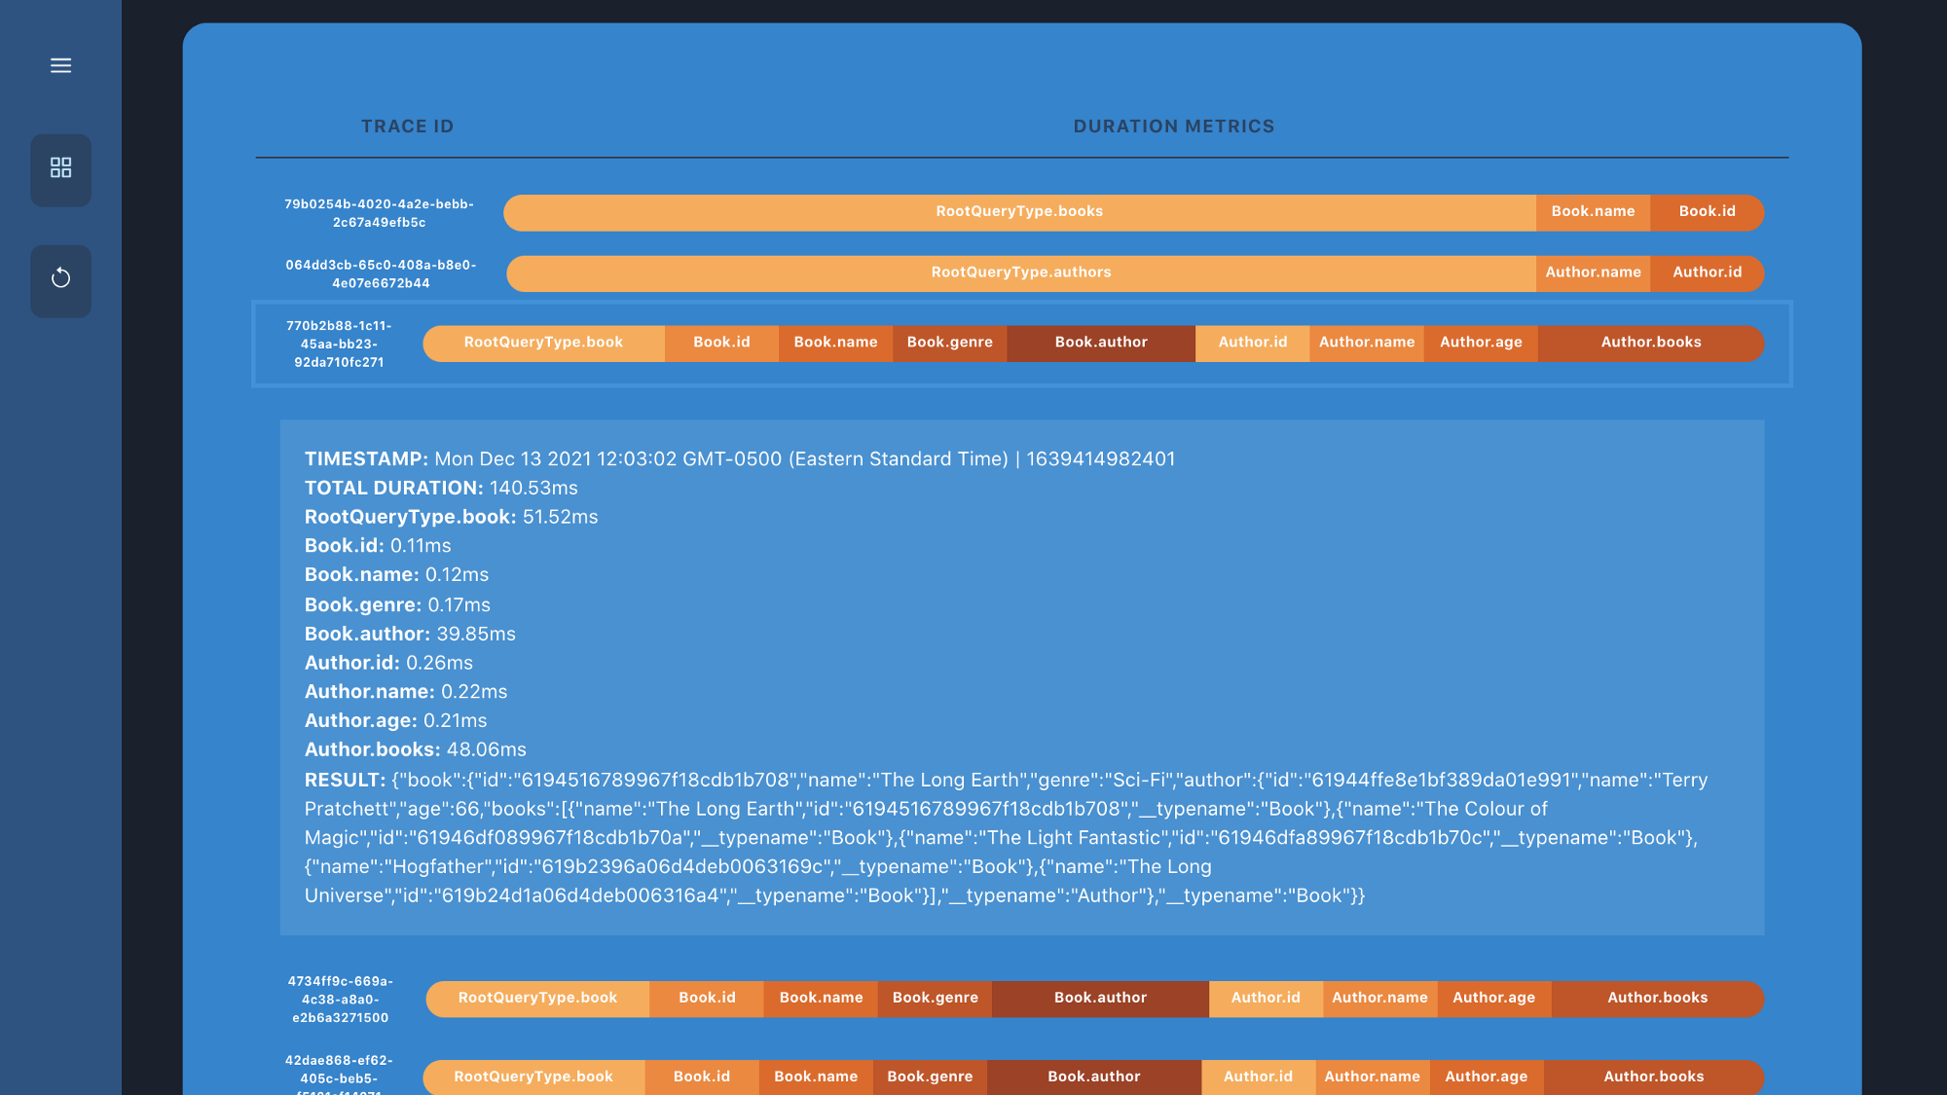1947x1095 pixels.
Task: Click Book.name segment of first trace
Action: click(x=1593, y=212)
